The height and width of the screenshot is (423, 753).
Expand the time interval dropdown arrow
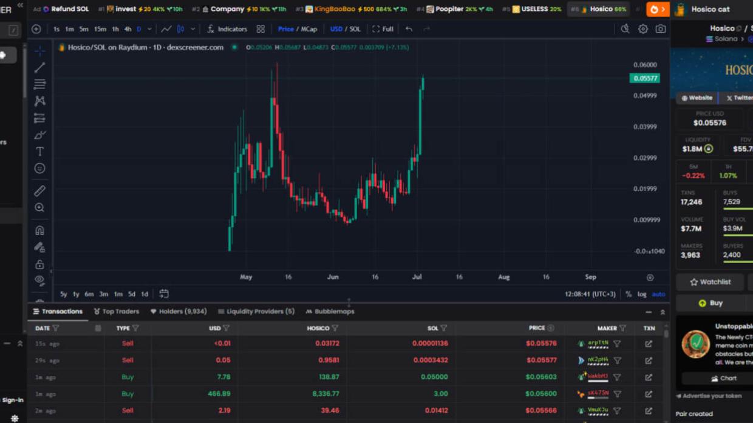click(x=149, y=29)
